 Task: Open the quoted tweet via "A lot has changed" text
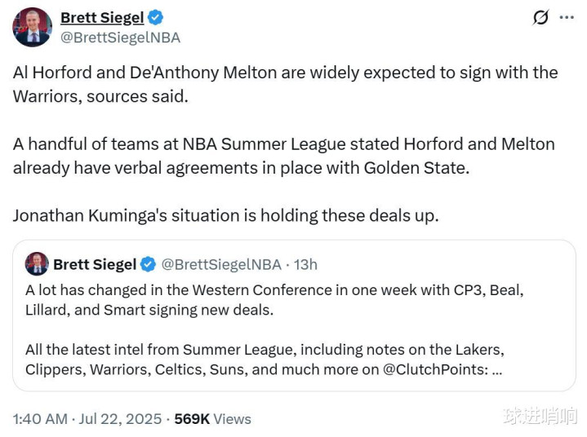273,300
